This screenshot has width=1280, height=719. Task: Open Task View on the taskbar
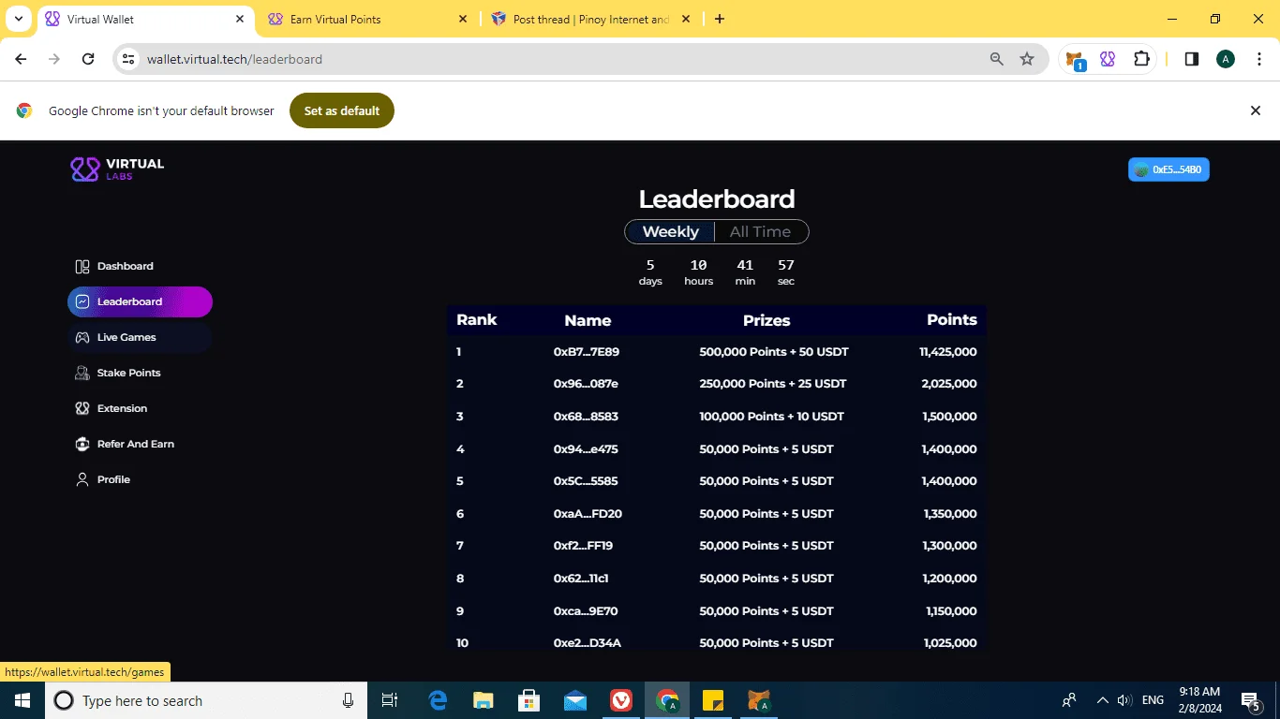390,700
